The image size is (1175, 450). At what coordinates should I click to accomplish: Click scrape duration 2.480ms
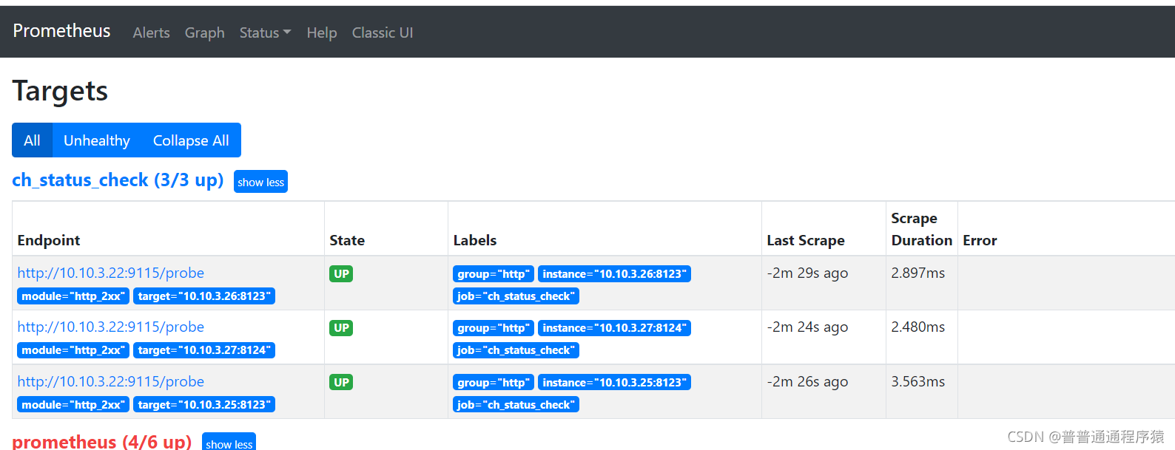click(918, 327)
